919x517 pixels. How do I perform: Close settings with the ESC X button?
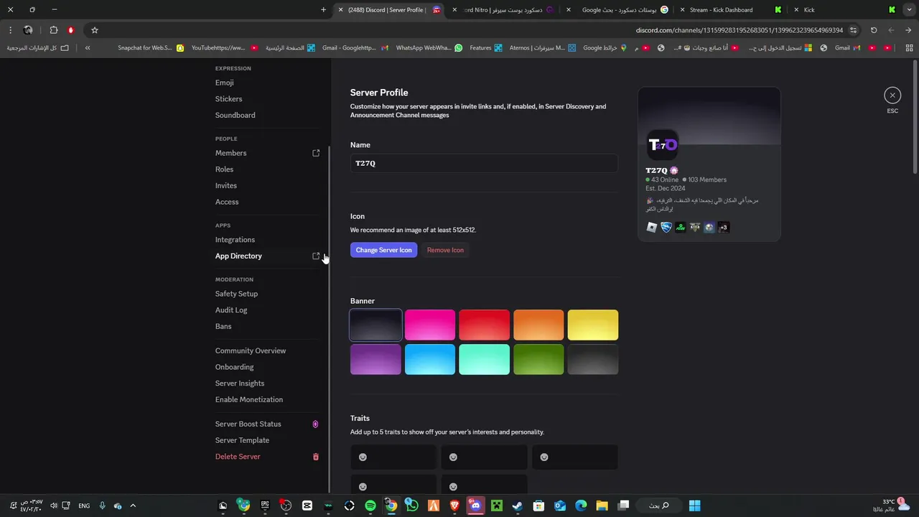tap(892, 95)
